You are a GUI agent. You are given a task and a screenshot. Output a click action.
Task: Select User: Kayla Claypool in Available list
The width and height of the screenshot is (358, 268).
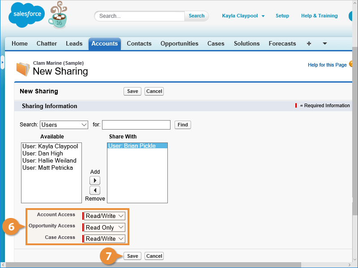(x=50, y=147)
